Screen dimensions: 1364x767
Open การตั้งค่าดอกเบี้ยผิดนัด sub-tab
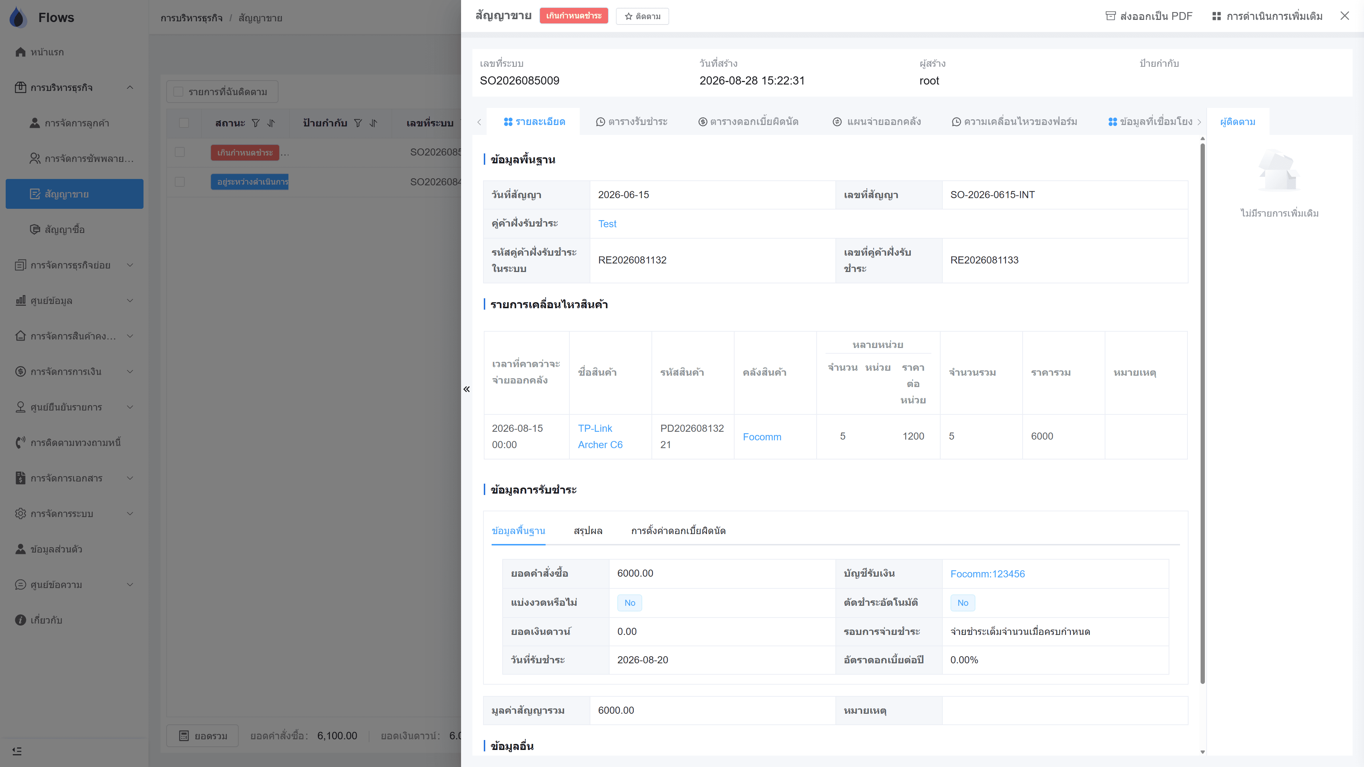coord(678,531)
